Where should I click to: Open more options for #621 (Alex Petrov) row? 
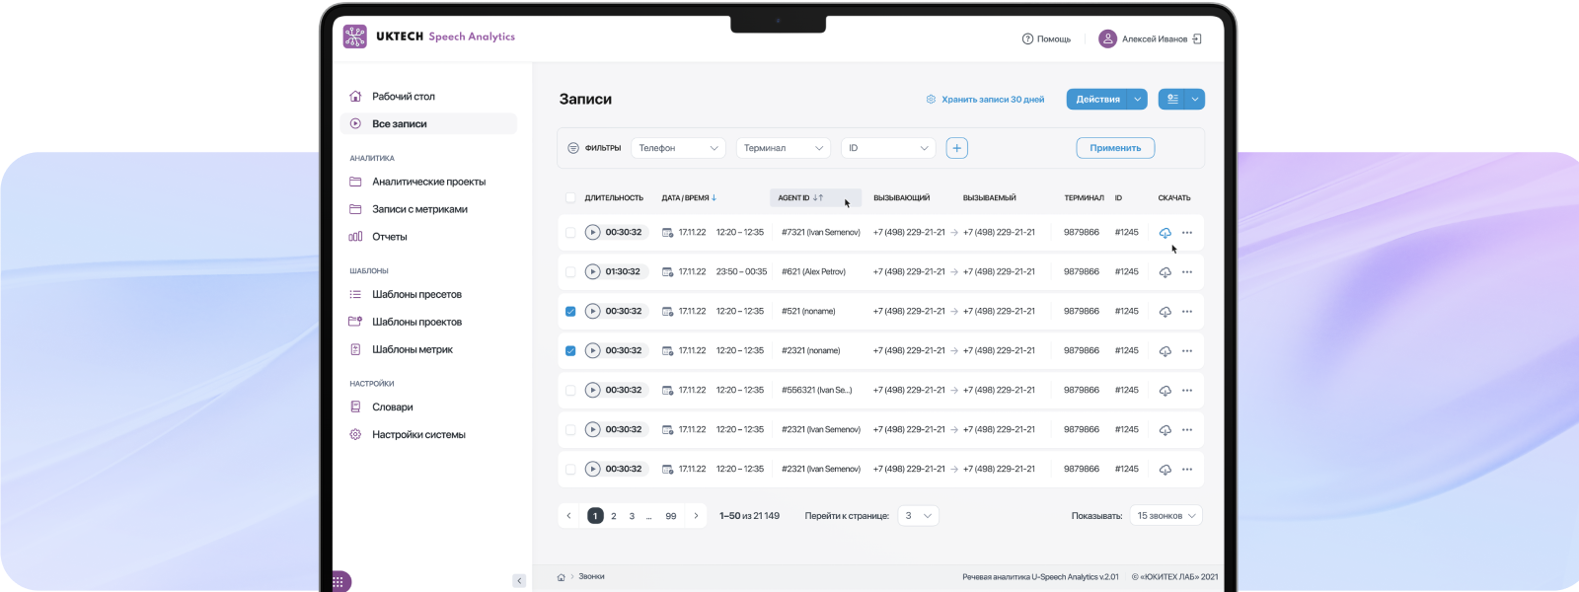tap(1187, 272)
